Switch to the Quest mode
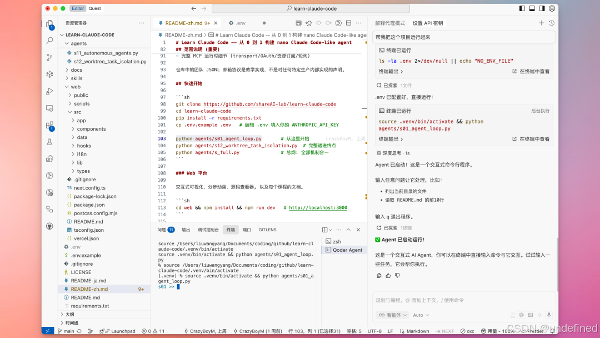This screenshot has height=338, width=600. click(94, 8)
